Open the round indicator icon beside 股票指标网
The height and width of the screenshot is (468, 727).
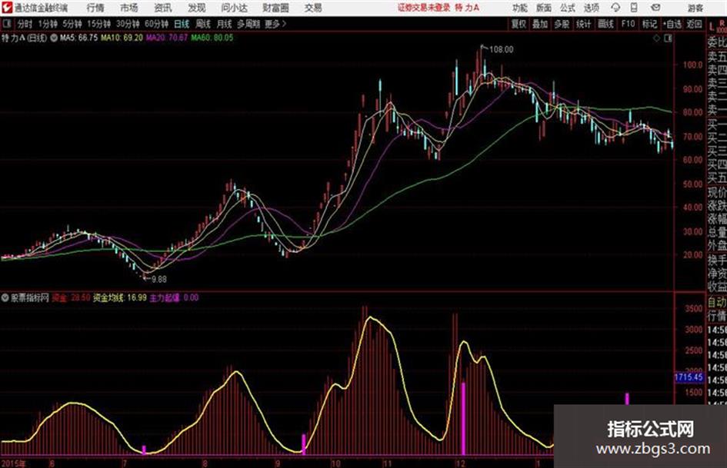(x=5, y=298)
